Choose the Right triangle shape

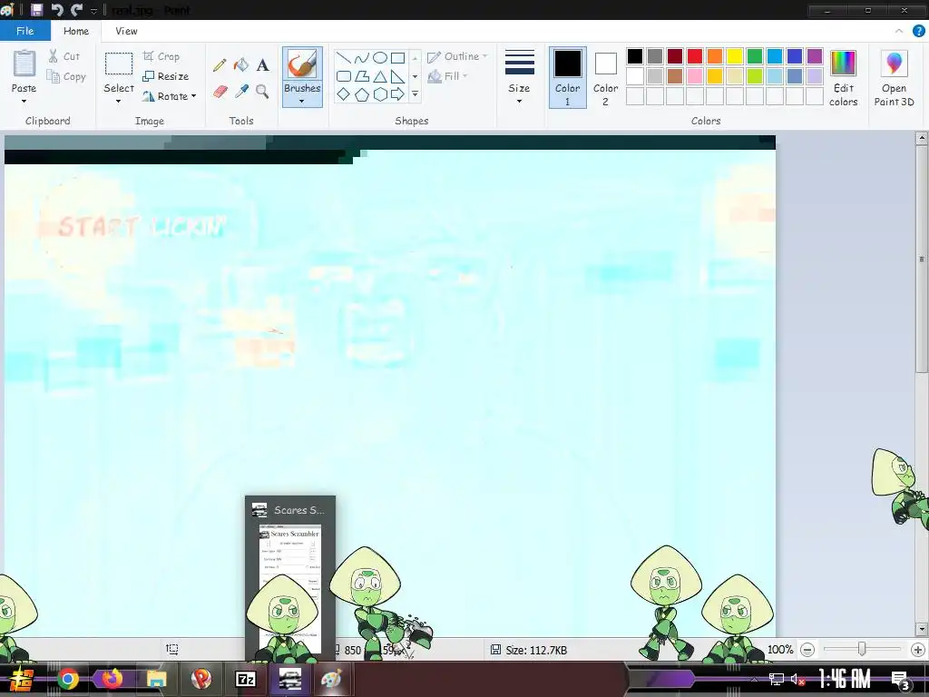pyautogui.click(x=398, y=76)
